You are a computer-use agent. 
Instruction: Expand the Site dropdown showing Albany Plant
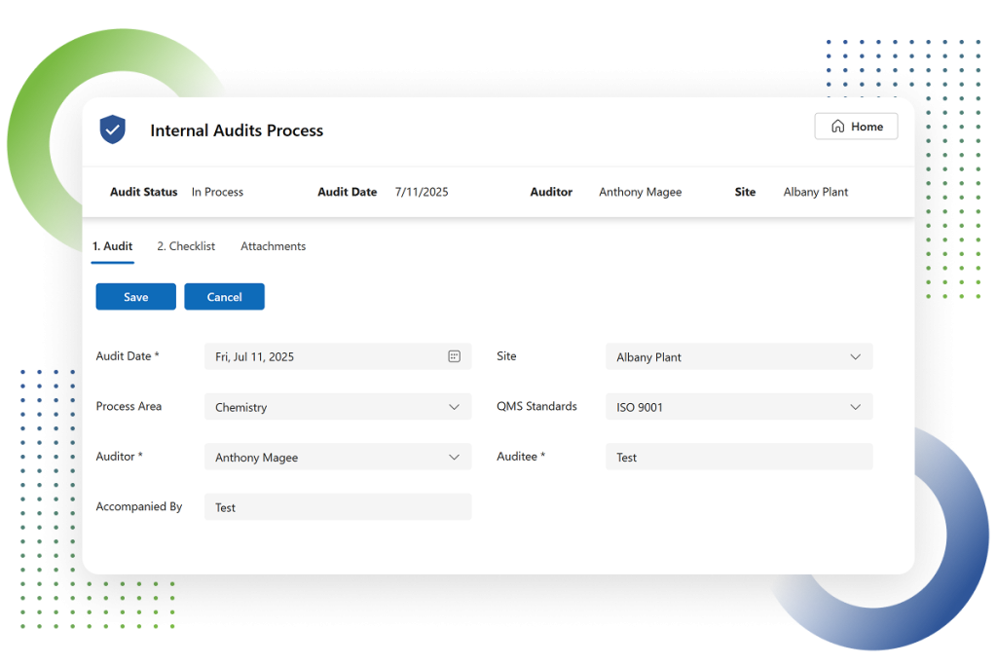[x=738, y=357]
